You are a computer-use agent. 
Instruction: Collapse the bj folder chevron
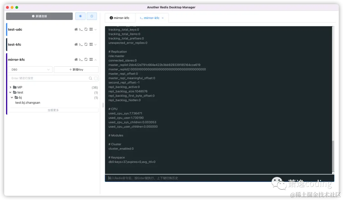pyautogui.click(x=12, y=97)
